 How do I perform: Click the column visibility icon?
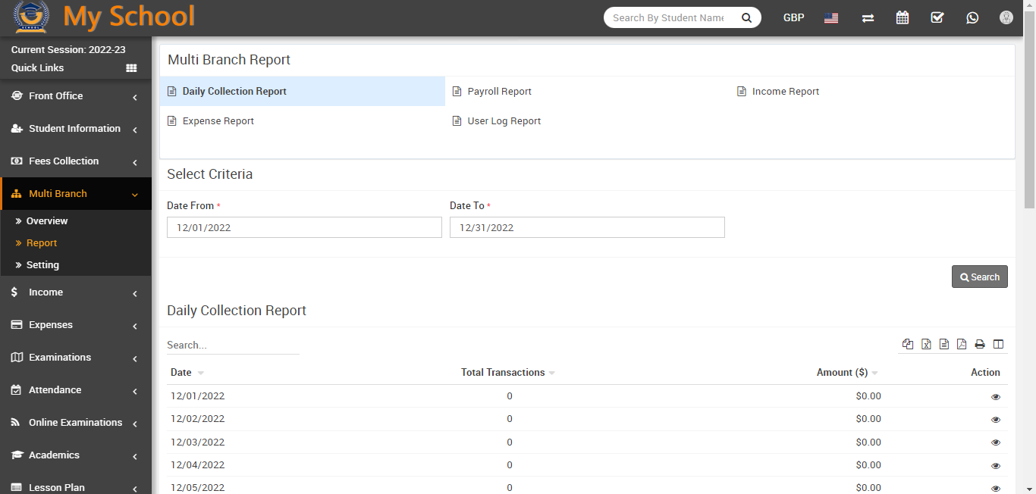(x=998, y=344)
